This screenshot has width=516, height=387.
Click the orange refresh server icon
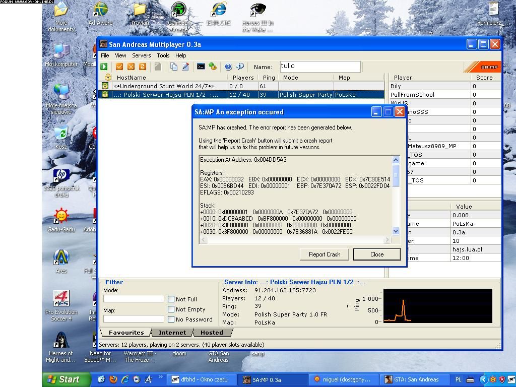(x=142, y=67)
